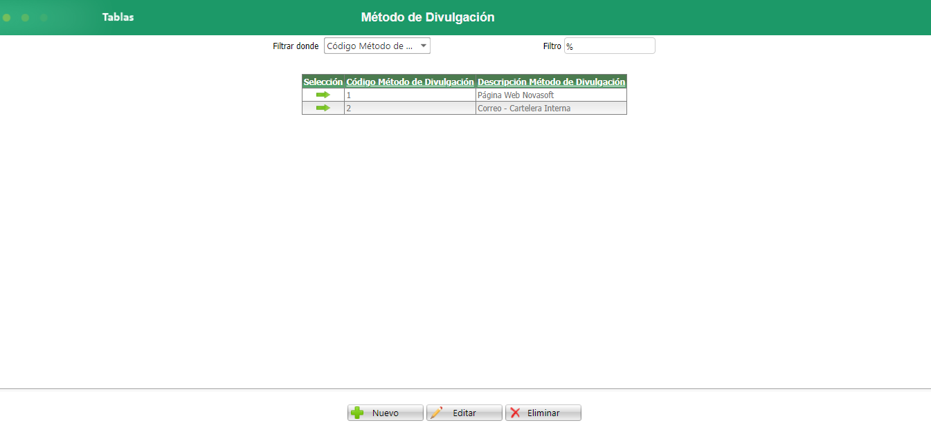931x441 pixels.
Task: Click the first green dot in the header
Action: tap(6, 17)
